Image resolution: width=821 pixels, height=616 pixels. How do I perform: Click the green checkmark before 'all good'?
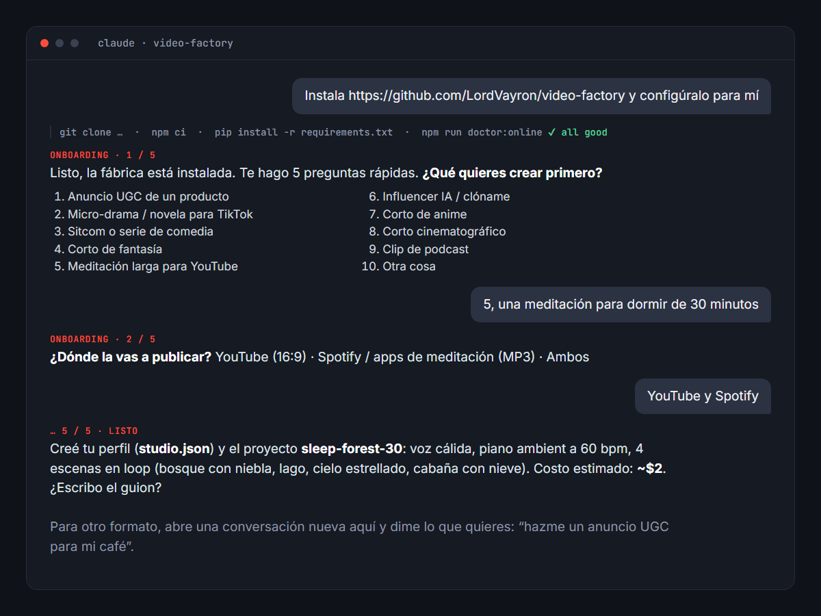(x=551, y=132)
